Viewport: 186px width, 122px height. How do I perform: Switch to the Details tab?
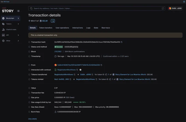click(x=33, y=28)
